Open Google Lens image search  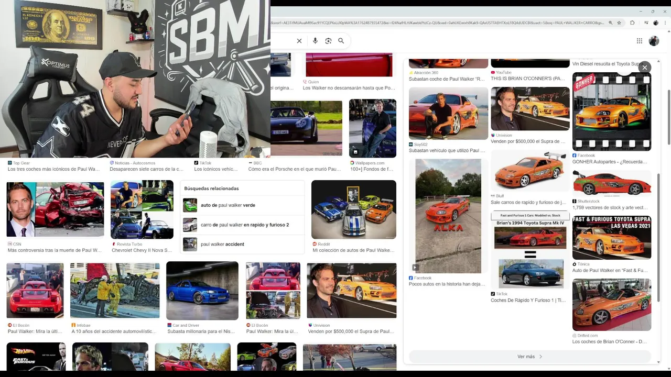tap(328, 41)
